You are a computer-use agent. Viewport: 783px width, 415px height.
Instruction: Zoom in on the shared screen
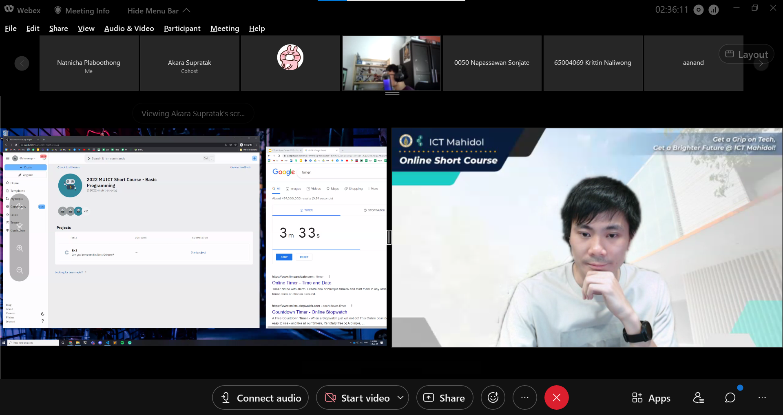click(x=20, y=248)
